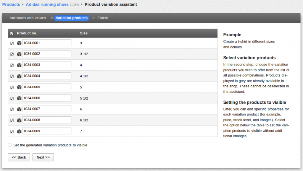The height and width of the screenshot is (171, 303).
Task: Uncheck the size 7 variation checkbox
Action: pyautogui.click(x=12, y=131)
